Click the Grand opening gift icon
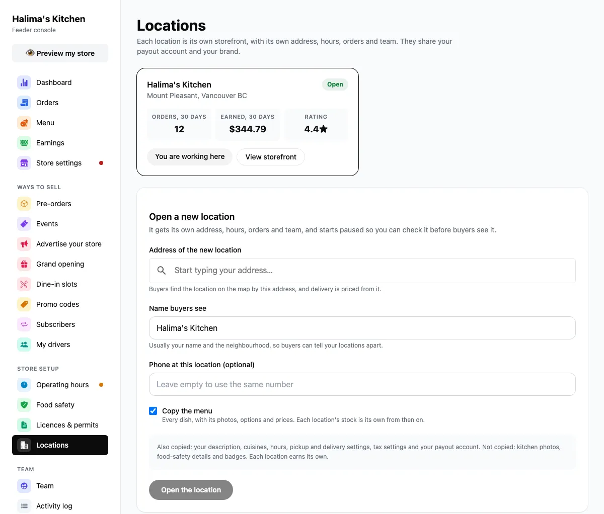Image resolution: width=604 pixels, height=514 pixels. point(24,264)
